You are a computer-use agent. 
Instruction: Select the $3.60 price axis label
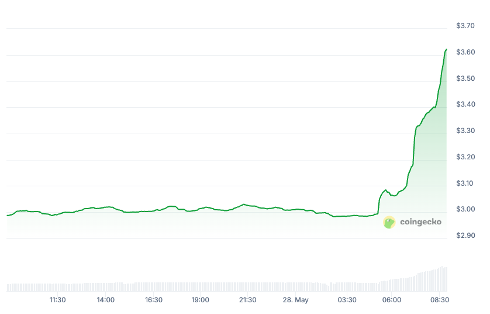pos(465,52)
